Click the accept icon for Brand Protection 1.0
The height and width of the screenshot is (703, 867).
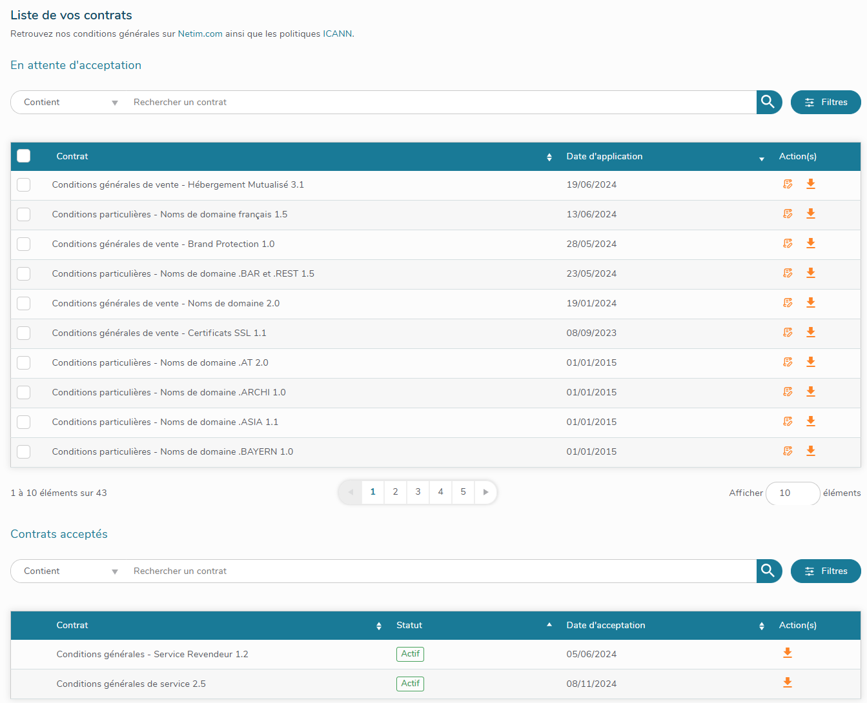(x=788, y=243)
